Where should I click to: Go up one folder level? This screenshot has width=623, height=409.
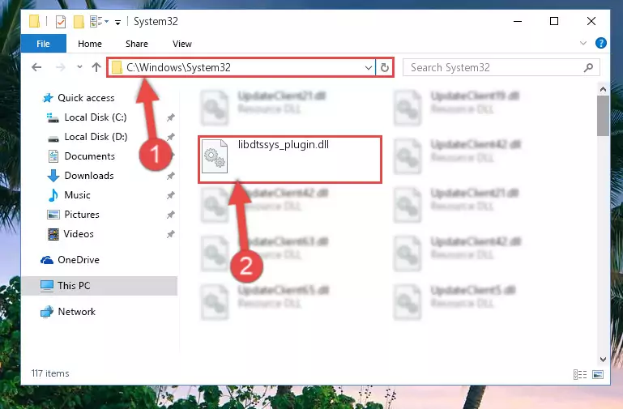point(96,67)
